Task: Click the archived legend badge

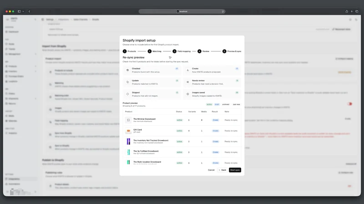Action: point(226,105)
